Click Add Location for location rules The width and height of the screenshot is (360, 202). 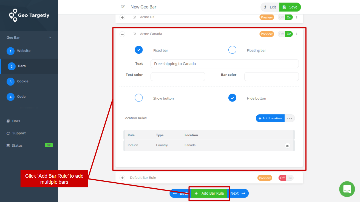tap(270, 118)
